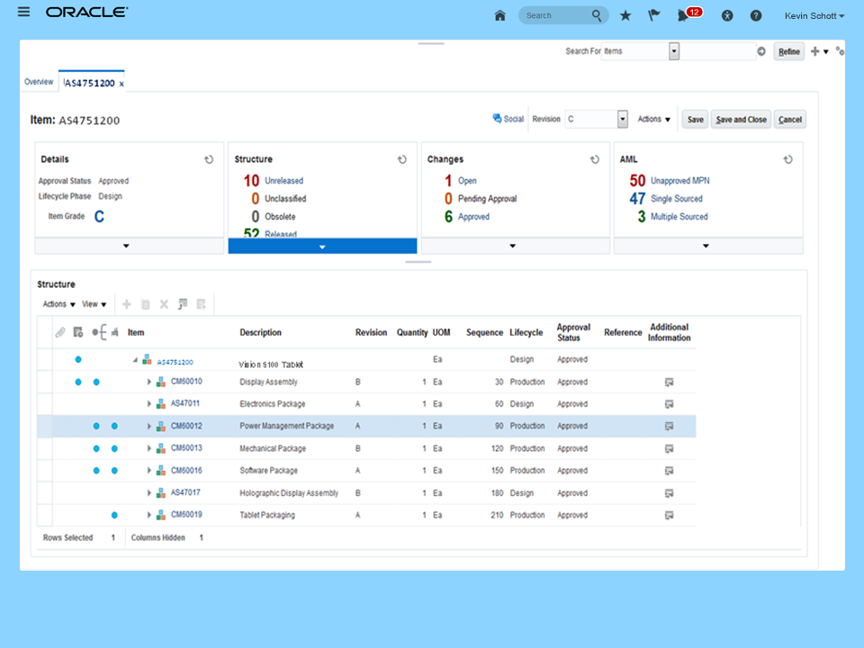Click the add plus icon in Structure toolbar

[127, 304]
